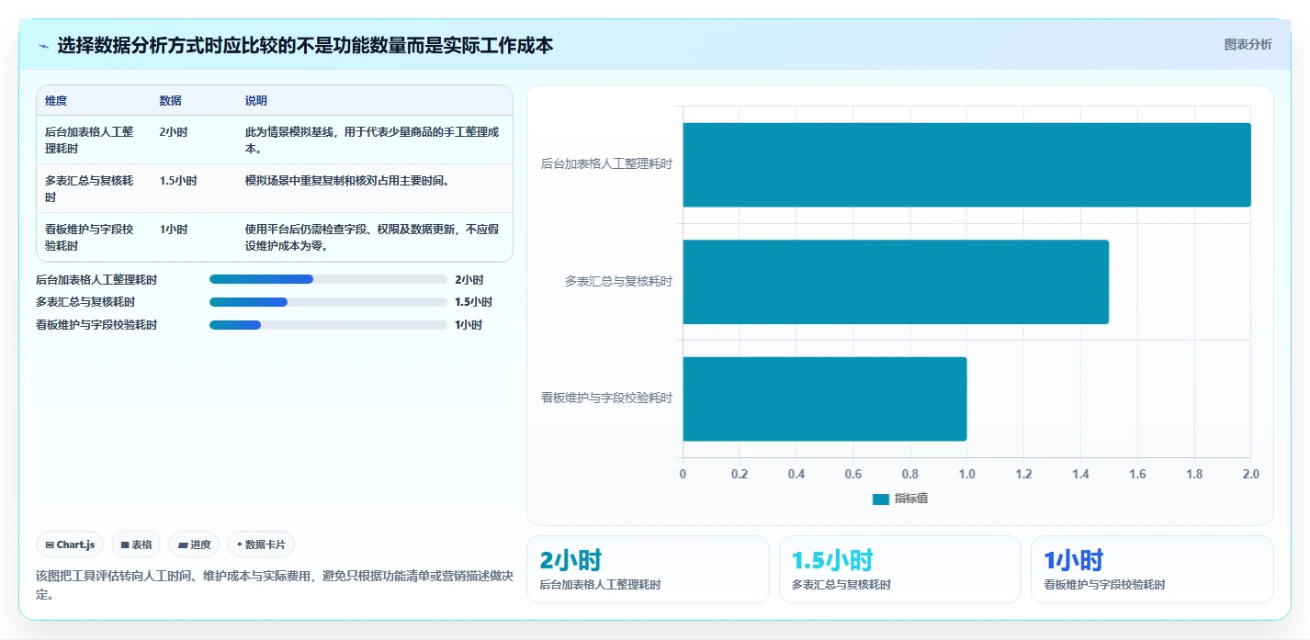Select the 进度 tag chip
This screenshot has height=640, width=1310.
pyautogui.click(x=194, y=545)
